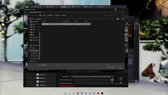Go back in folder dialog navigation
This screenshot has width=168, height=95.
pyautogui.click(x=29, y=16)
